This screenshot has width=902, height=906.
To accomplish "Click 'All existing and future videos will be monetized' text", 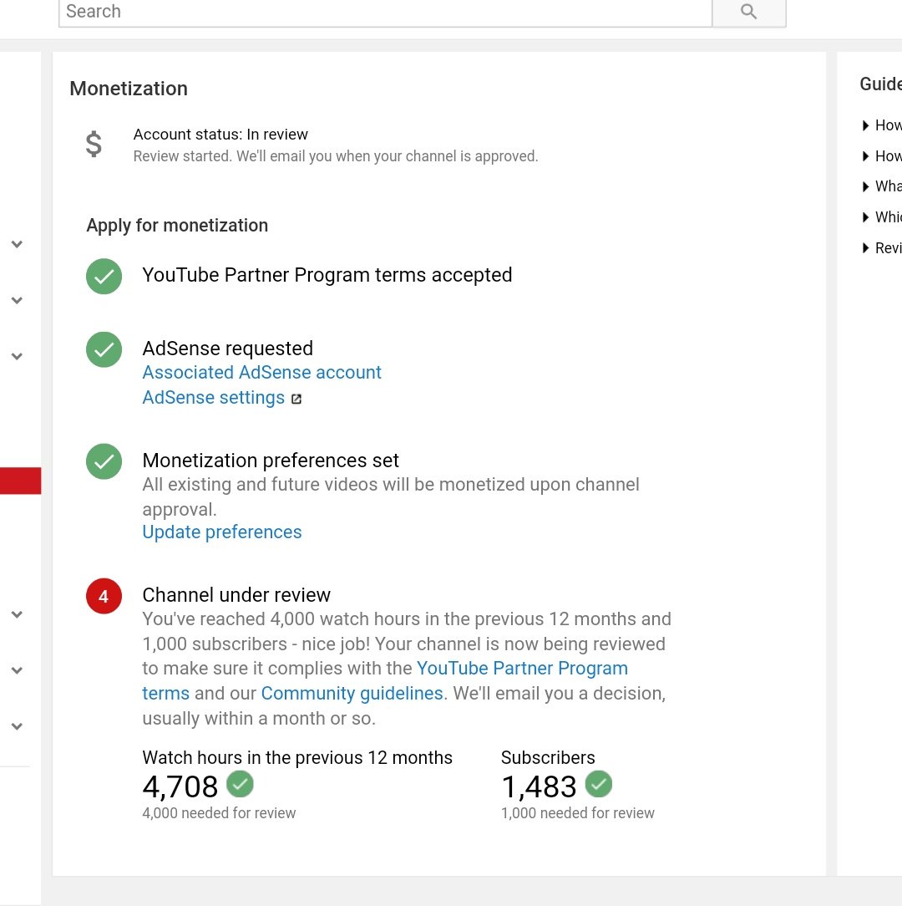I will click(x=391, y=496).
